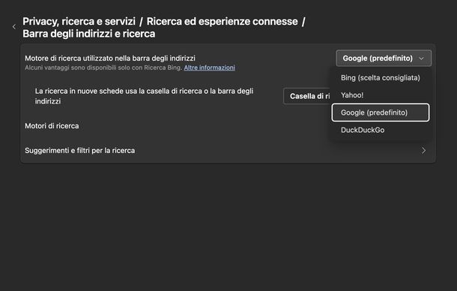Pick DuckDuckGo as search engine

click(381, 130)
